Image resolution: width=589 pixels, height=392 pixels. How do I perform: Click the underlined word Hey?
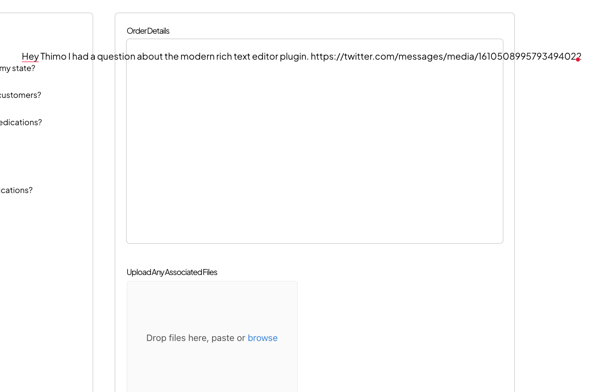pyautogui.click(x=30, y=56)
